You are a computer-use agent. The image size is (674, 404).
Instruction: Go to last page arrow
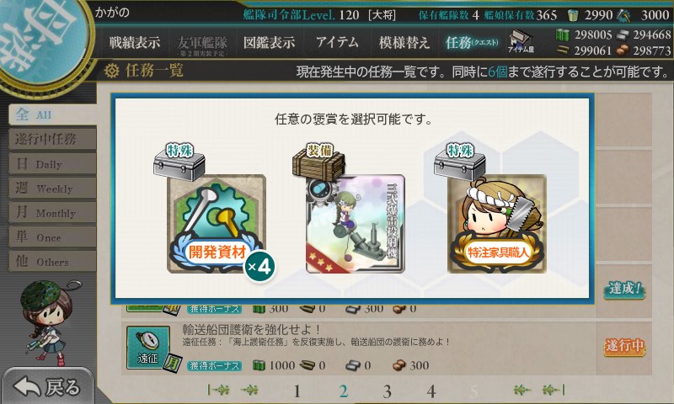pyautogui.click(x=554, y=390)
